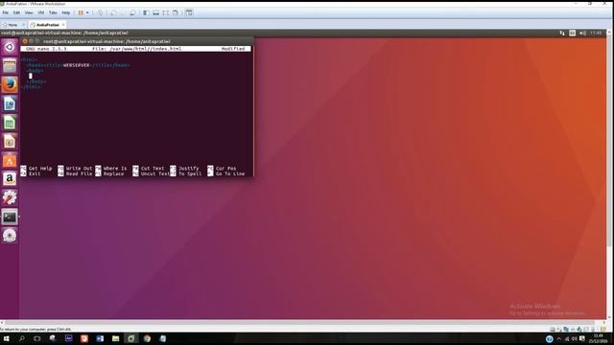614x345 pixels.
Task: Toggle the VMware library sidebar view
Action: 146,12
